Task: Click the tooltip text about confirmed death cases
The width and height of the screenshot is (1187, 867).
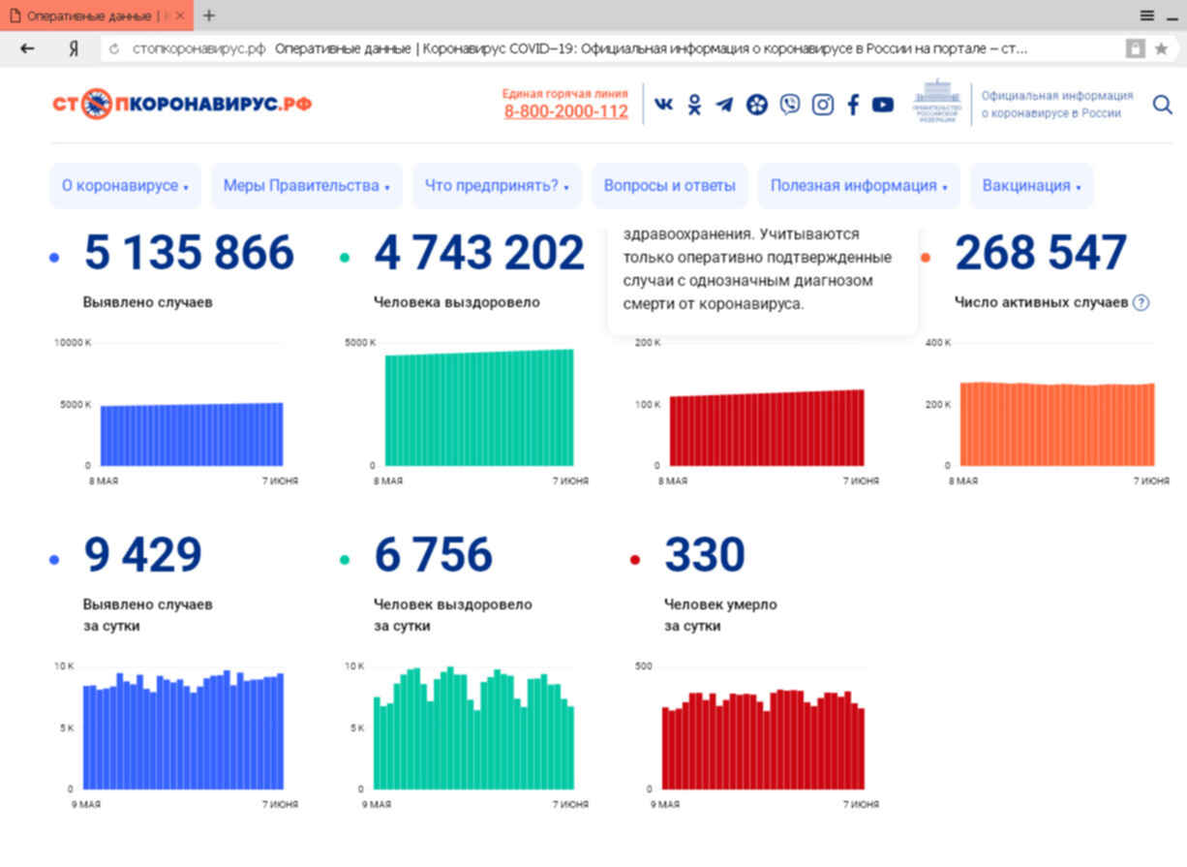Action: (x=759, y=269)
